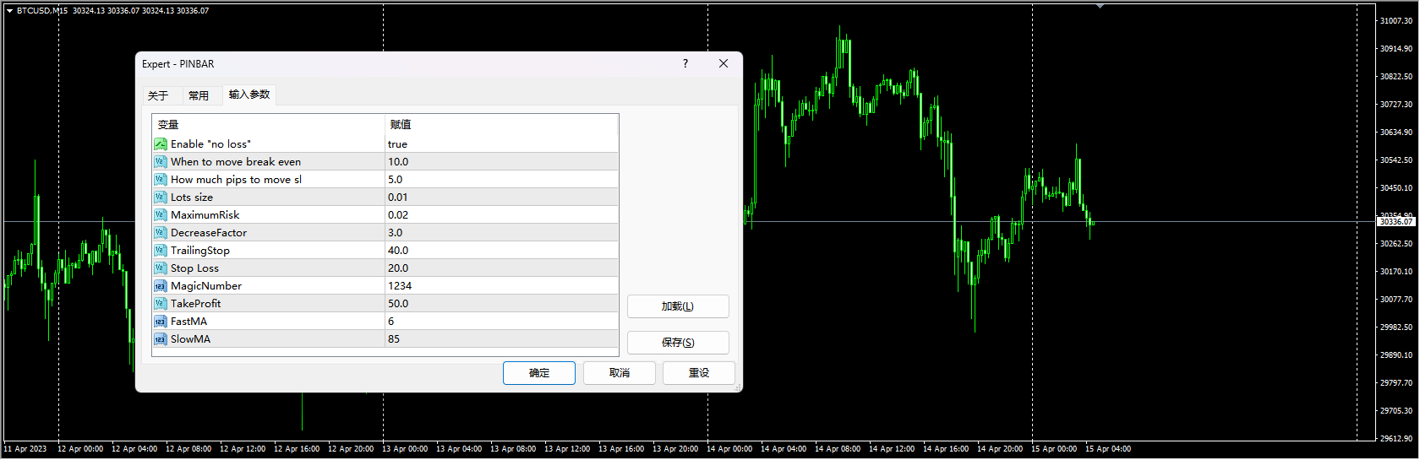Save settings with 保存(S) button
1420x460 pixels.
tap(678, 343)
